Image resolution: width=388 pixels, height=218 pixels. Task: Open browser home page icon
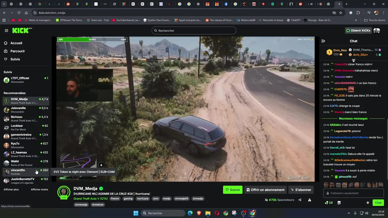coord(26,13)
